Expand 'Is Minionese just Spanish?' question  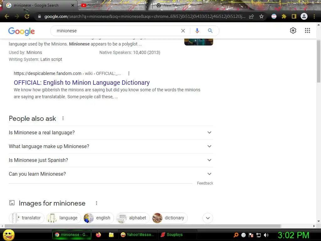tap(111, 160)
